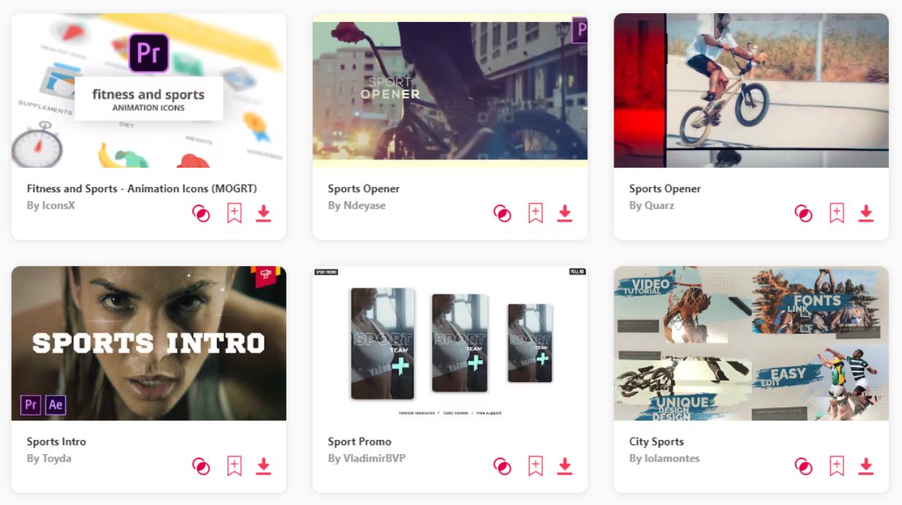
Task: Find similar items to City Sports
Action: click(803, 466)
